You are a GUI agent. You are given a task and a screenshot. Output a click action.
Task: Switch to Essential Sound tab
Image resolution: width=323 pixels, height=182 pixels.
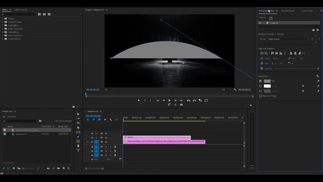point(288,11)
